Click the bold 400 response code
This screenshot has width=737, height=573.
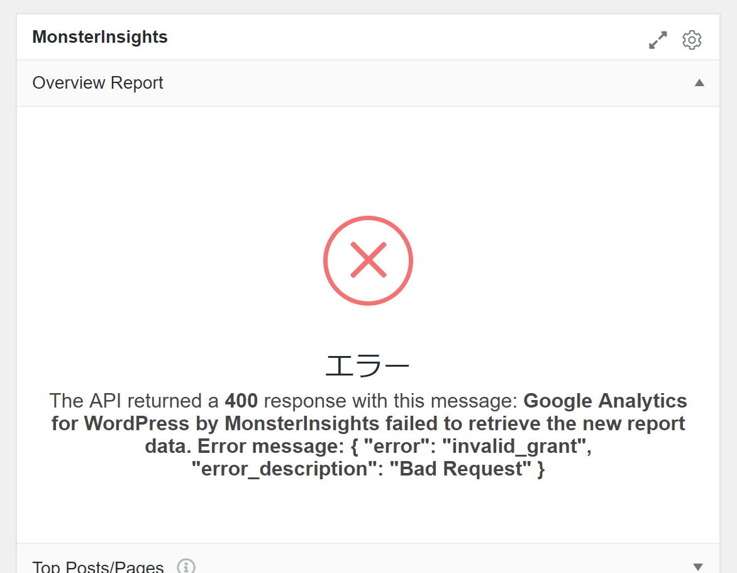click(x=241, y=401)
